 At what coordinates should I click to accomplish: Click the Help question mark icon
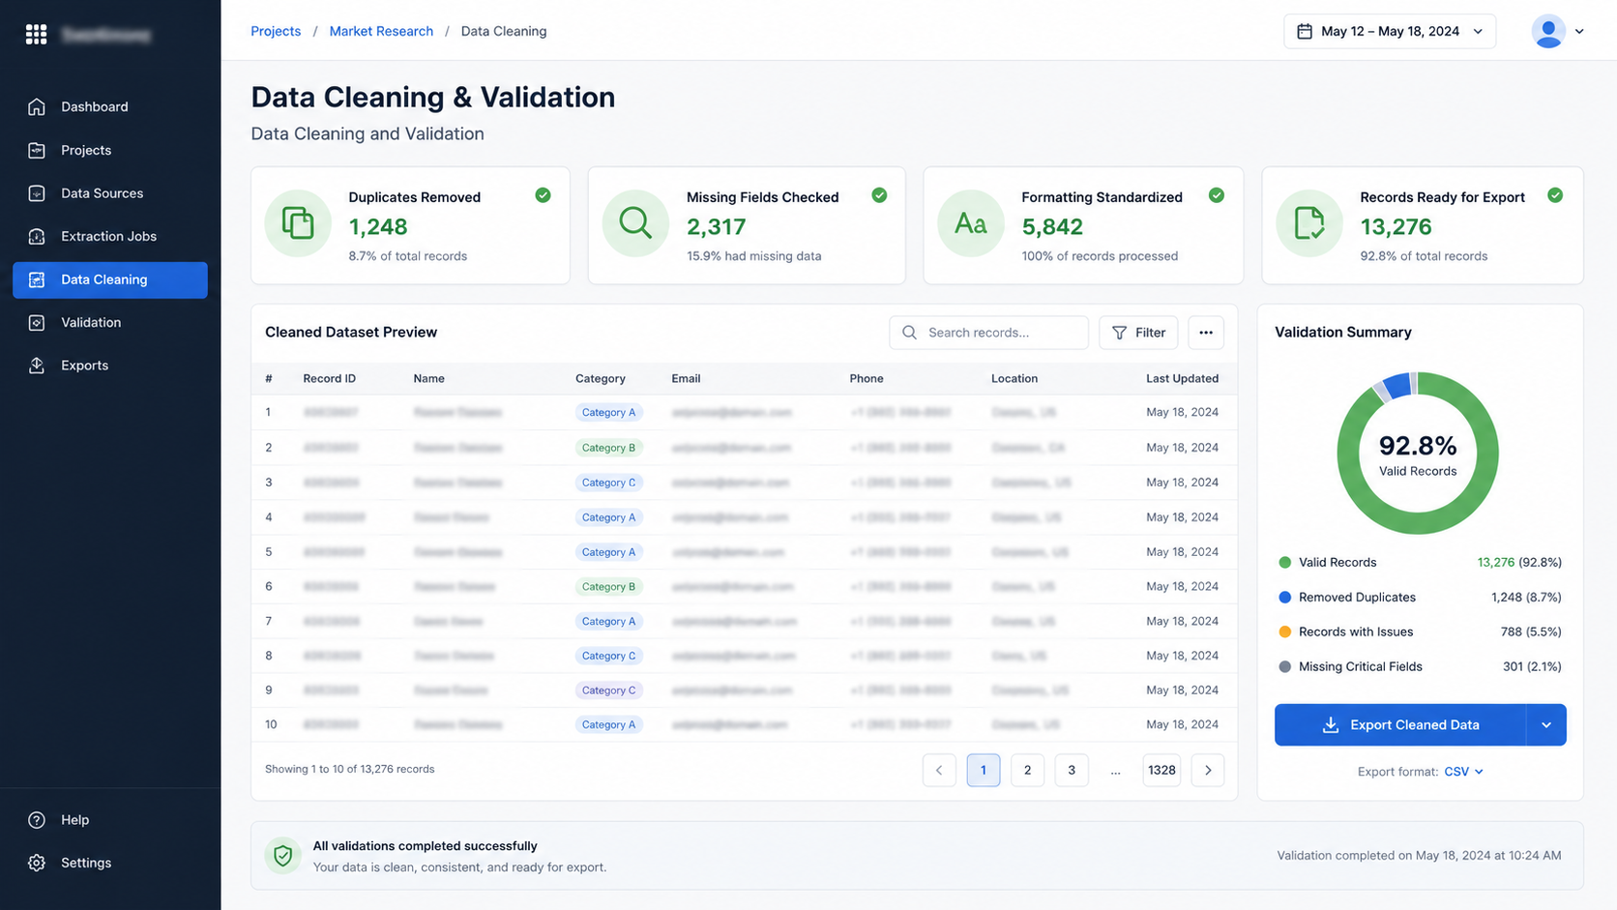click(37, 820)
